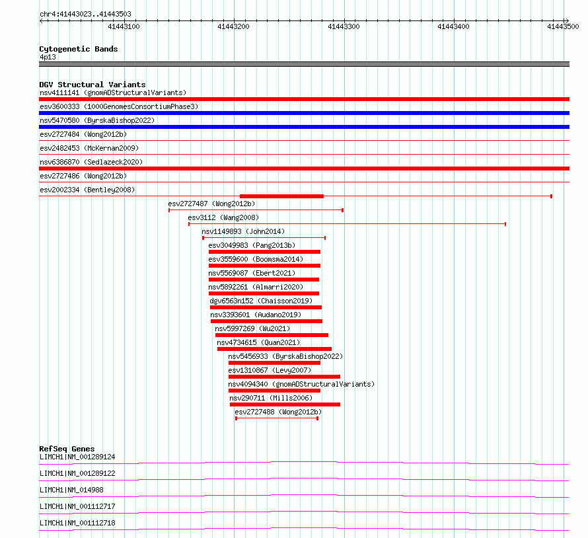This screenshot has height=538, width=588.
Task: Open variant esv1310867 (Levy2007)
Action: click(x=270, y=370)
